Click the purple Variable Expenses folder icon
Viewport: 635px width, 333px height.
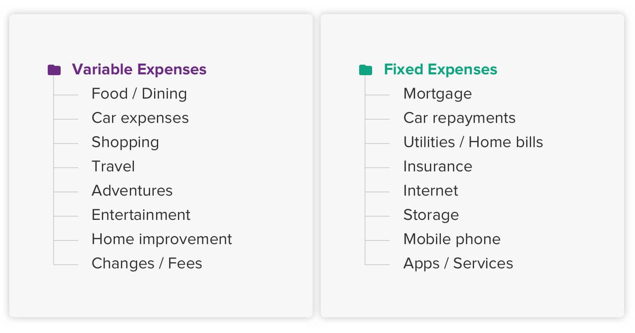click(x=54, y=70)
